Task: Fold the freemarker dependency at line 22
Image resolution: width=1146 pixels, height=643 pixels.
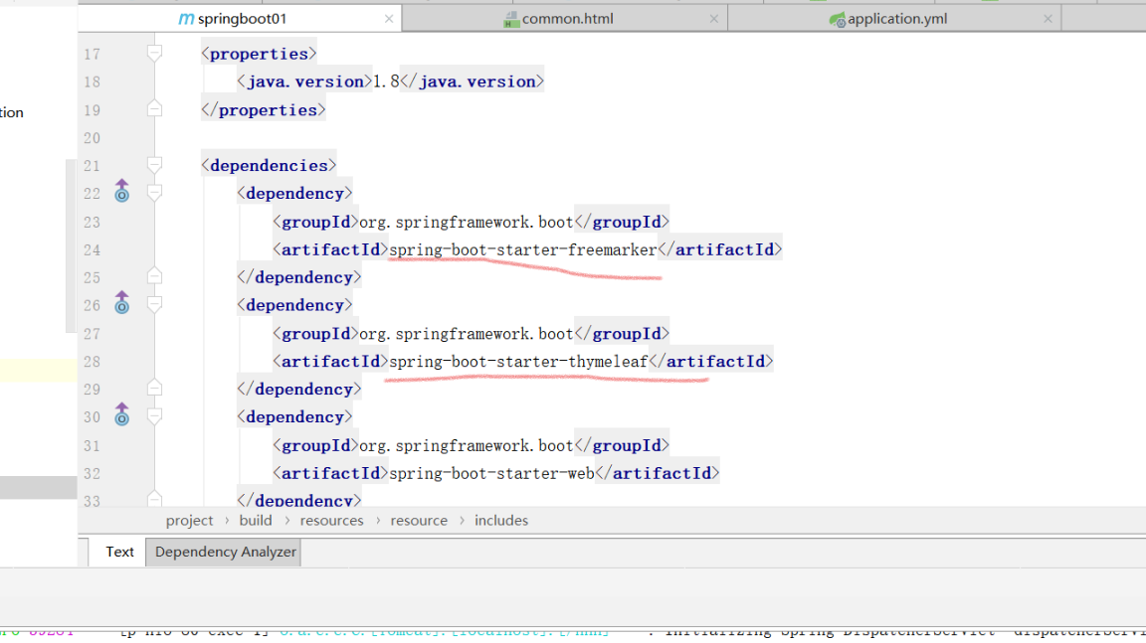Action: 154,193
